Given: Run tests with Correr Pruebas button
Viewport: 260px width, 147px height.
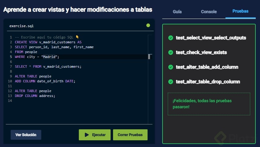Looking at the screenshot, I should (x=130, y=134).
